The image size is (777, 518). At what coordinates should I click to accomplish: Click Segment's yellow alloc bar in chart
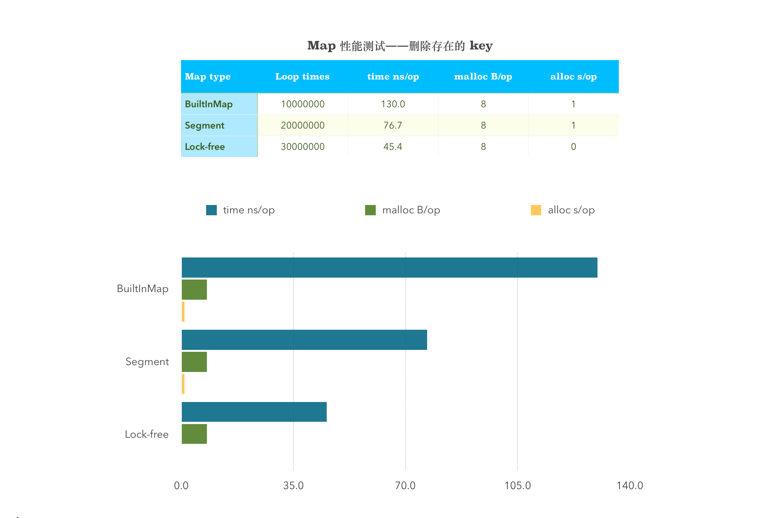[183, 384]
